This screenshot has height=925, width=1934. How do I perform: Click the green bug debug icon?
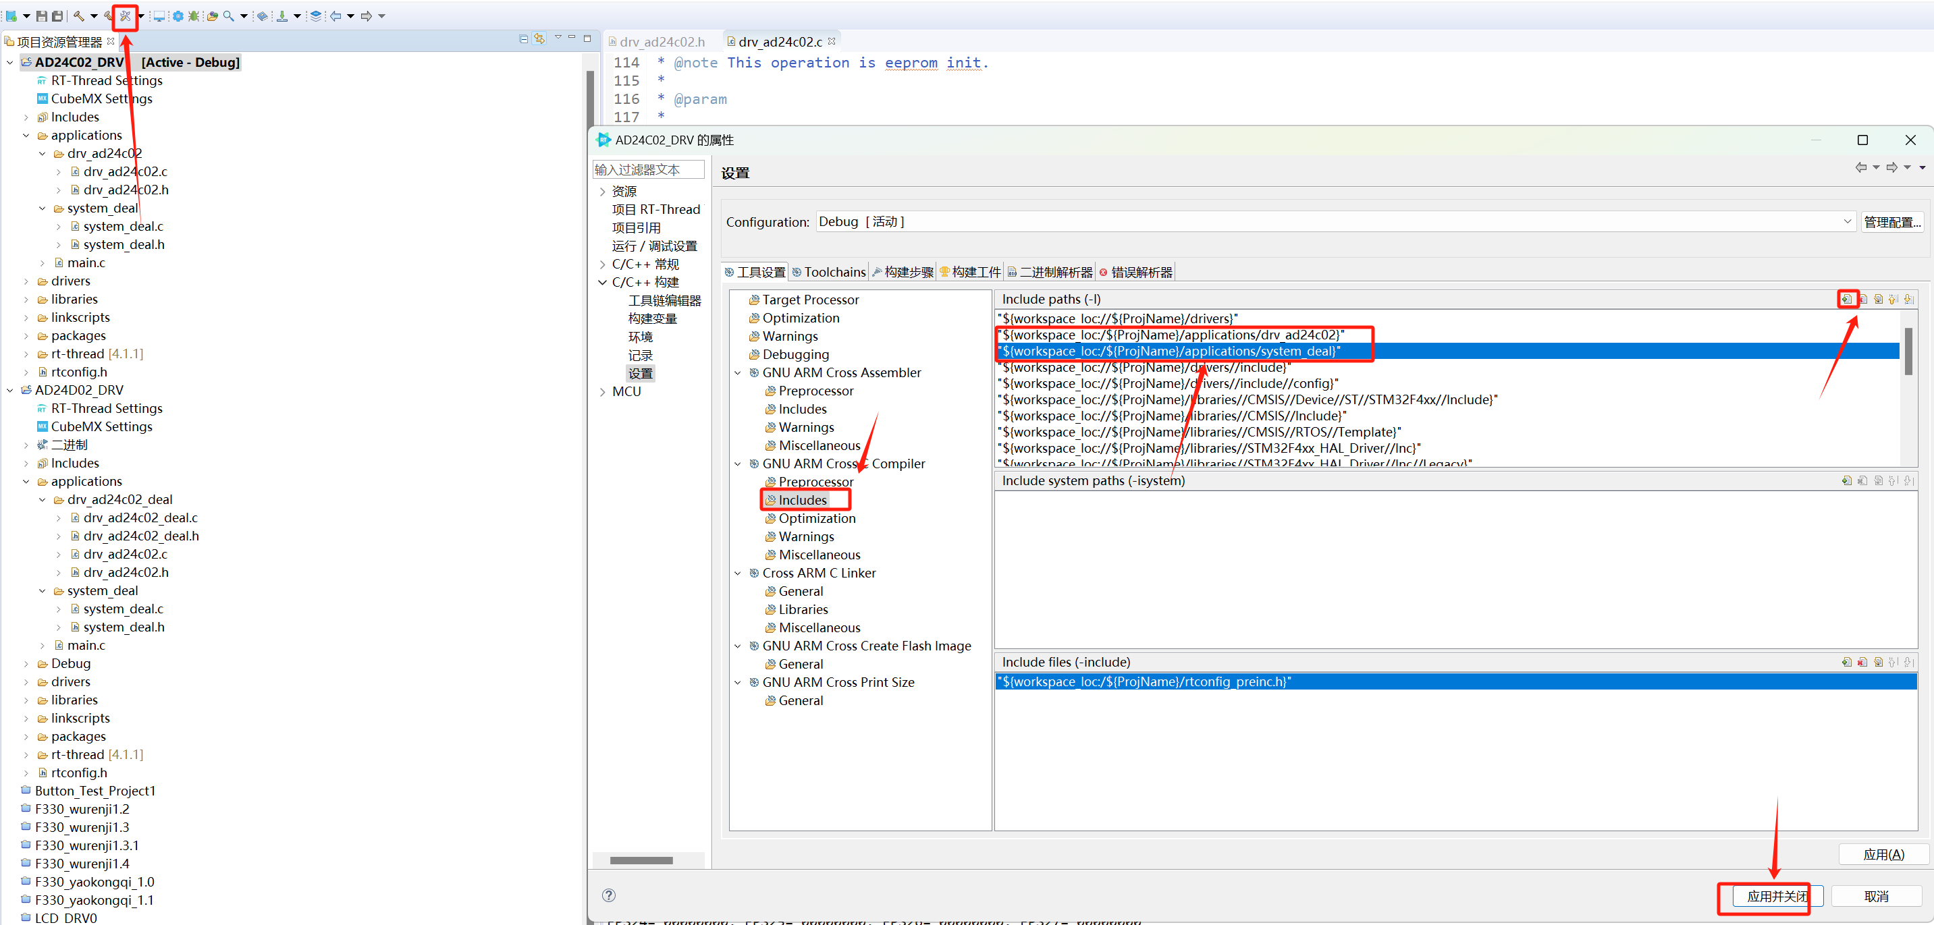click(194, 16)
